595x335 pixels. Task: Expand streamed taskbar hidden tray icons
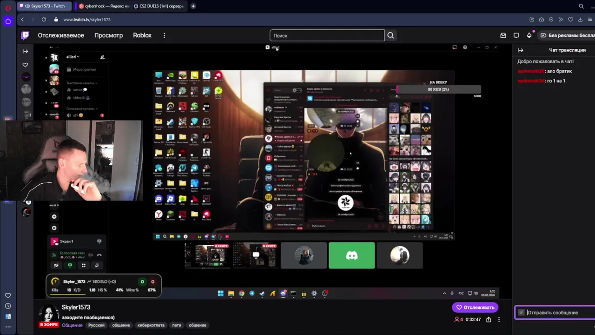(x=444, y=294)
